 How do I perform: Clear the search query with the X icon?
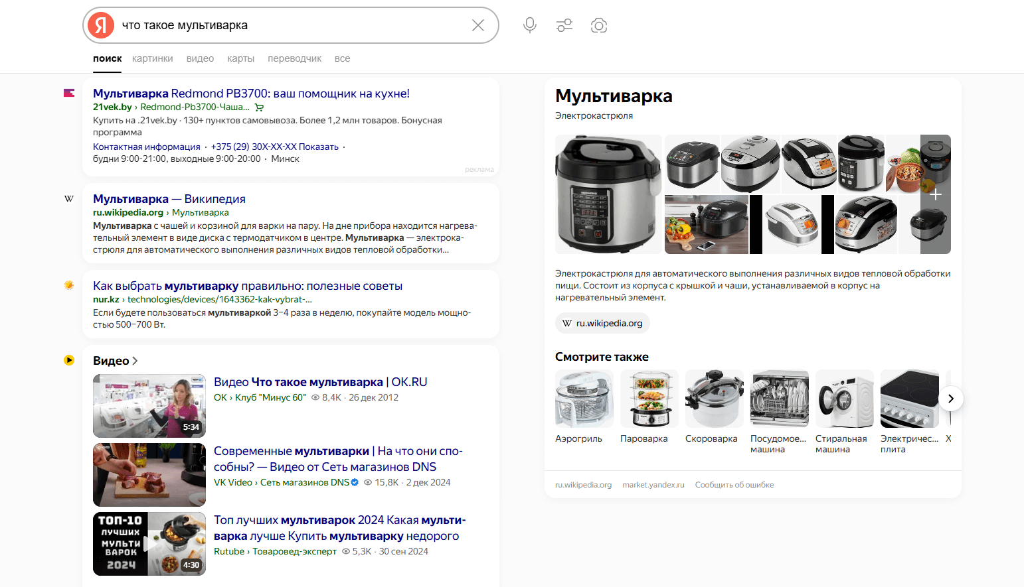tap(478, 25)
